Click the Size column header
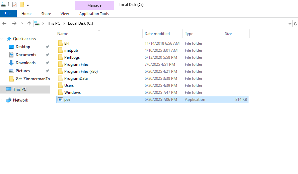 pos(228,34)
